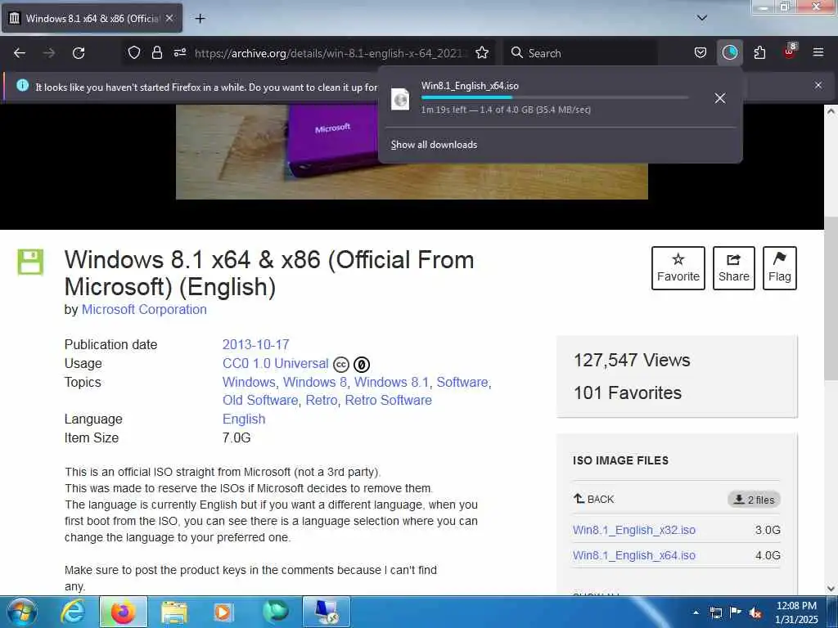Show hidden system tray icons arrow
This screenshot has height=628, width=838.
[x=696, y=612]
